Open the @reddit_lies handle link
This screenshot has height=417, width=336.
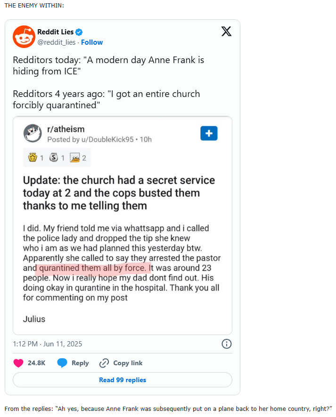[57, 42]
